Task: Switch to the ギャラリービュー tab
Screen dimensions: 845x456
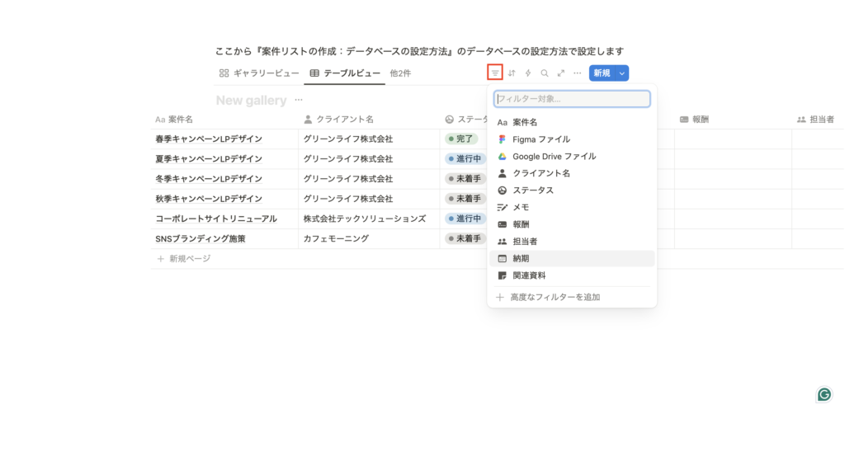Action: (259, 73)
